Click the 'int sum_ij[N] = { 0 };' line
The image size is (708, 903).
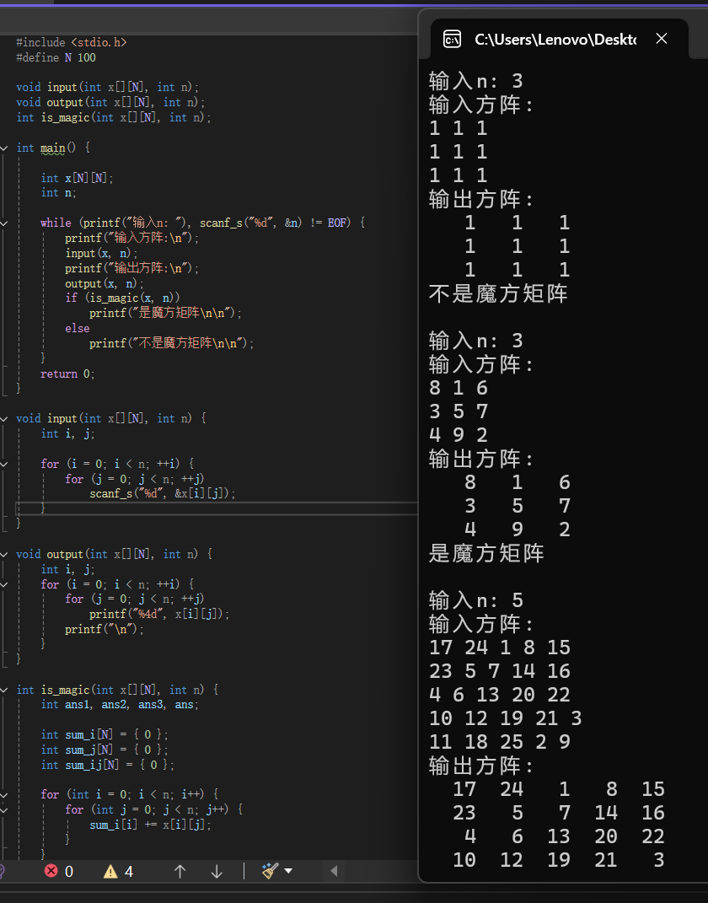pos(108,765)
